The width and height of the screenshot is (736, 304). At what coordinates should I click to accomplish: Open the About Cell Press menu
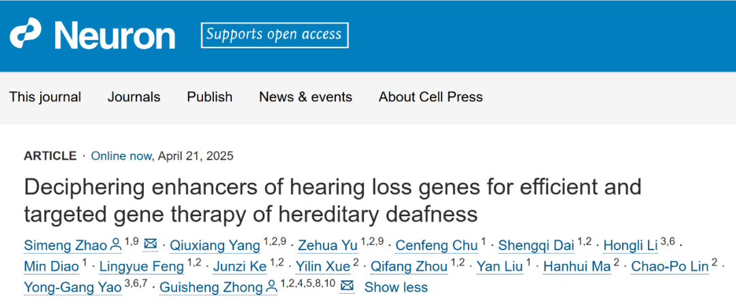(431, 97)
